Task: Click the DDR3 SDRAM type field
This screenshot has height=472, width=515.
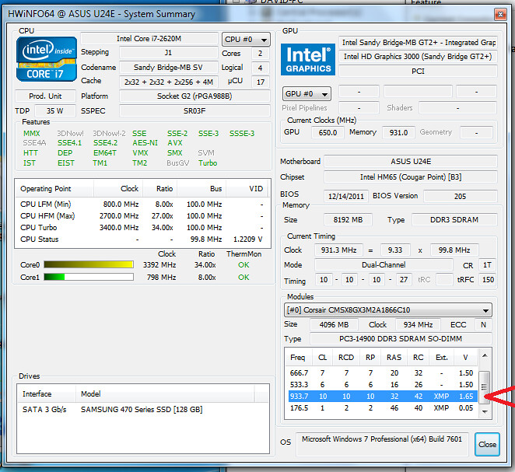Action: [x=454, y=219]
